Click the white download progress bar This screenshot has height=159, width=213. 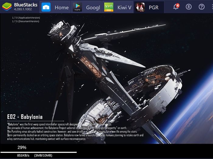click(38, 152)
